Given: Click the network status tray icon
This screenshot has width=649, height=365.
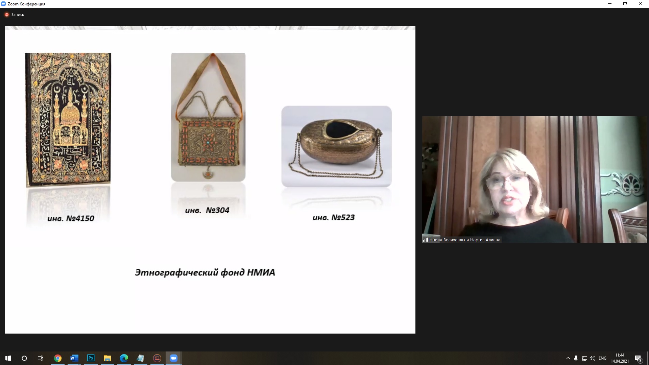Looking at the screenshot, I should 584,358.
